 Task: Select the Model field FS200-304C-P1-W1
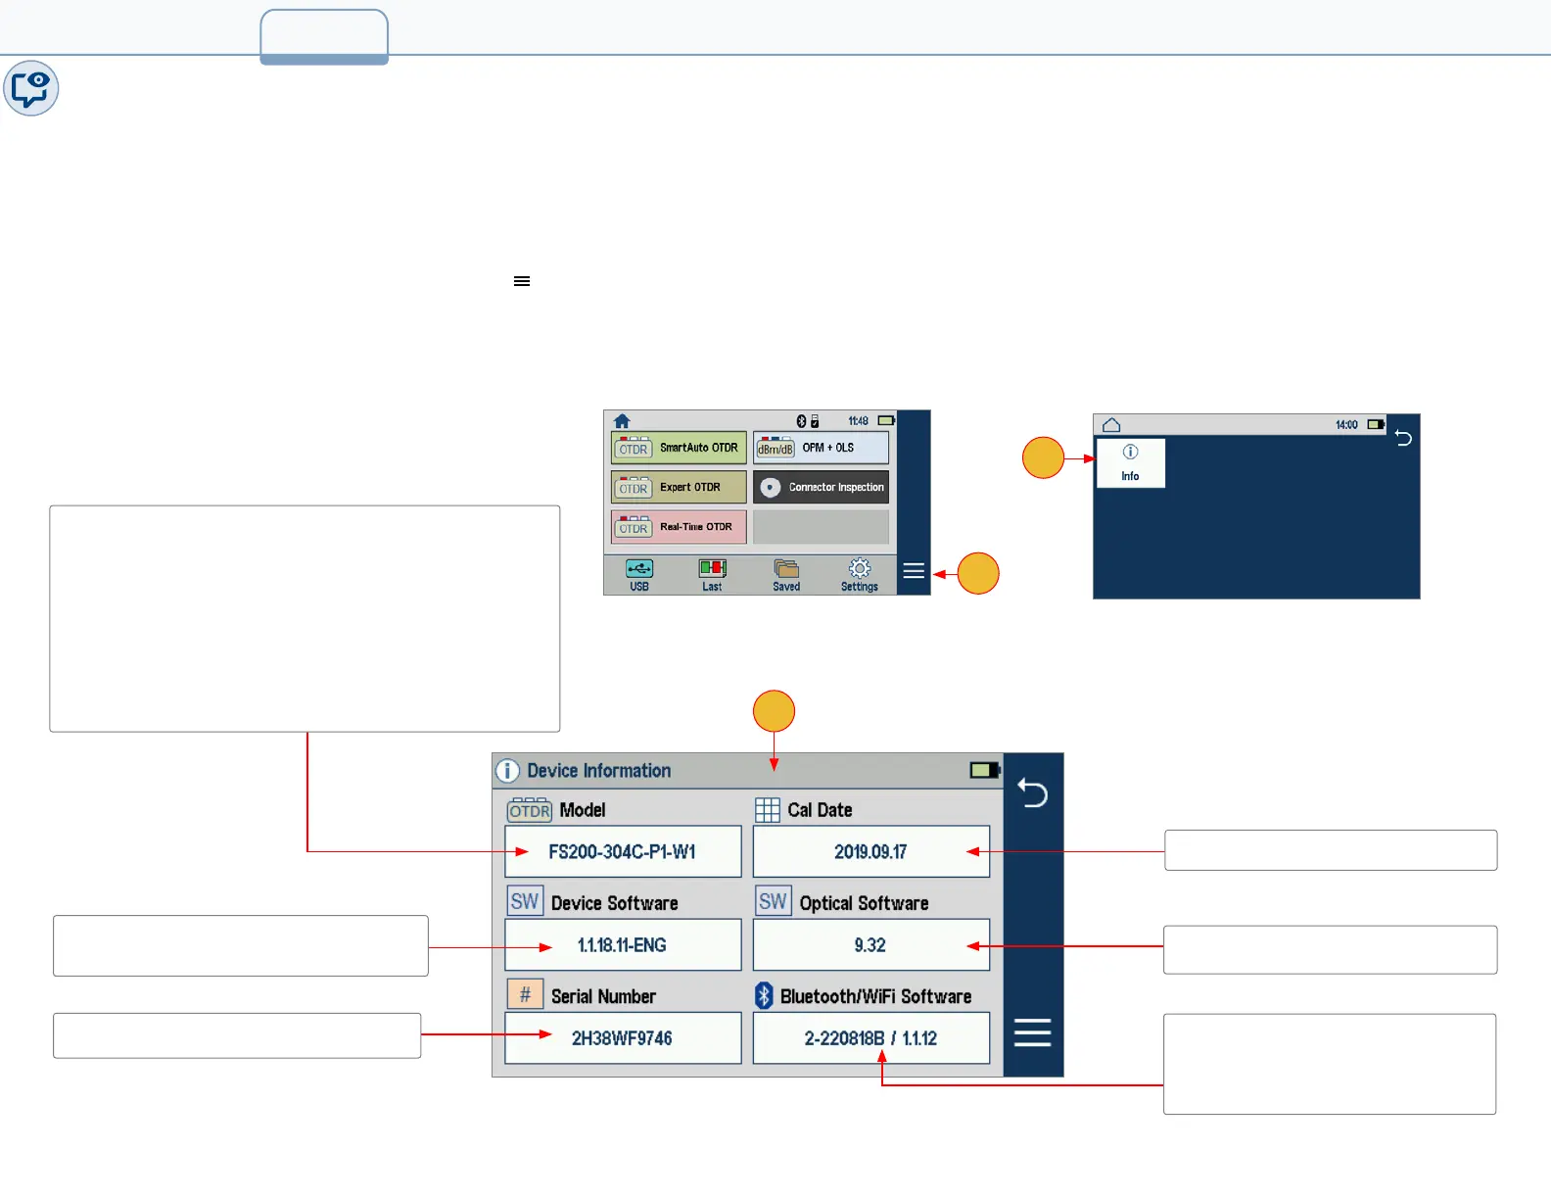click(623, 851)
